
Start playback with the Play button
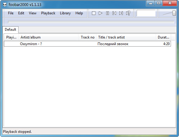tap(101, 13)
